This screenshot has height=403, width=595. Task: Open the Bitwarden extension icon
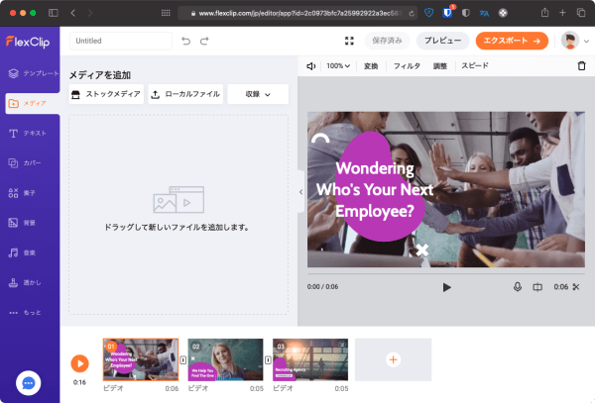click(x=448, y=13)
